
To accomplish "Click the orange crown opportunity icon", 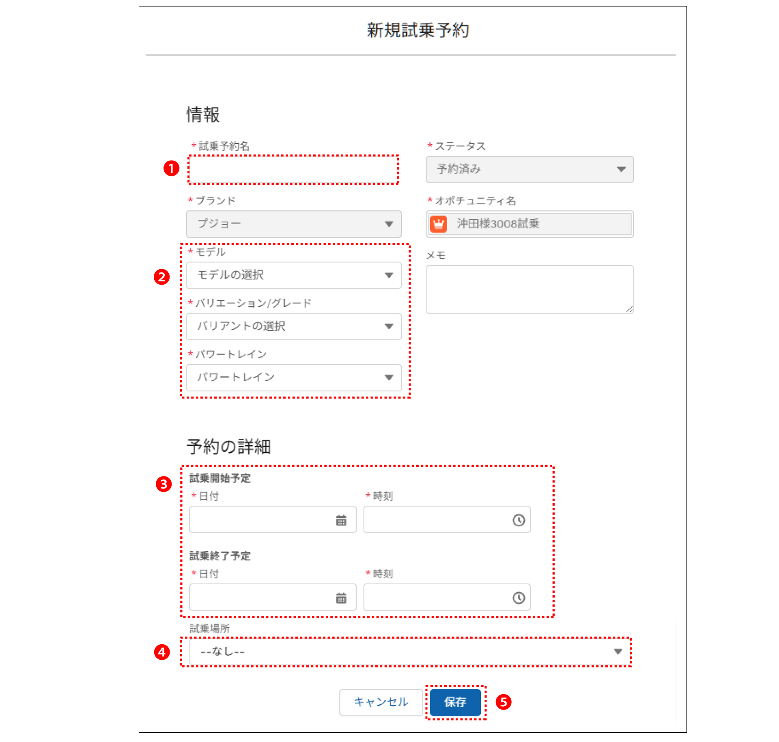I will [x=439, y=224].
